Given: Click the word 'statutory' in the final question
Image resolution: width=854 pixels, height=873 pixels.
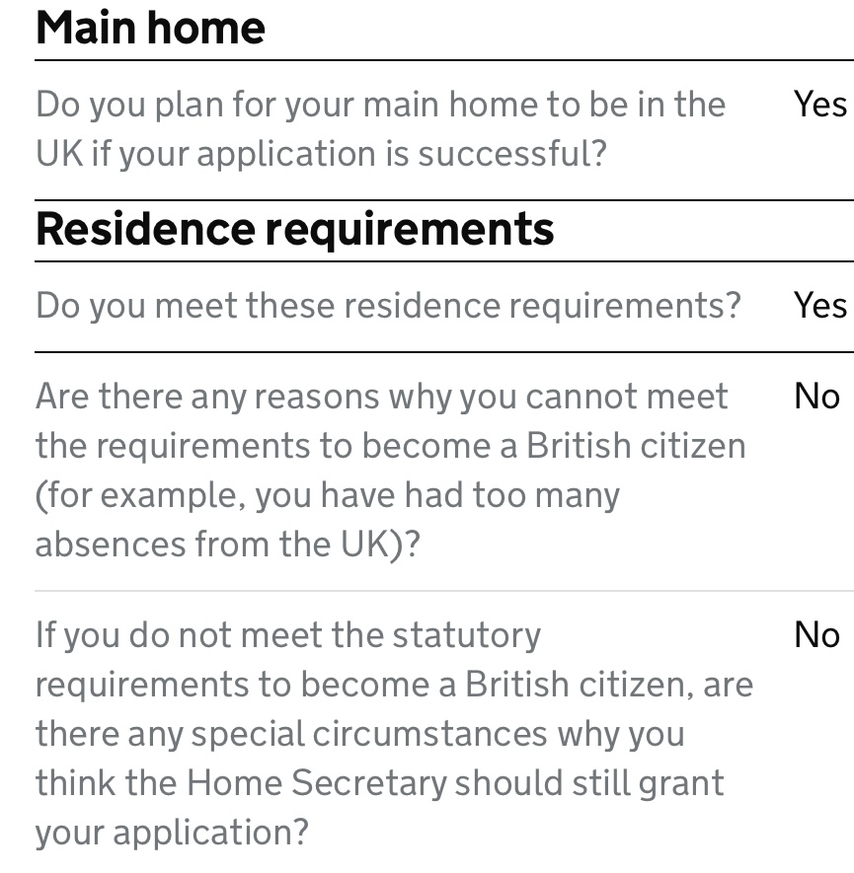Looking at the screenshot, I should coord(466,635).
